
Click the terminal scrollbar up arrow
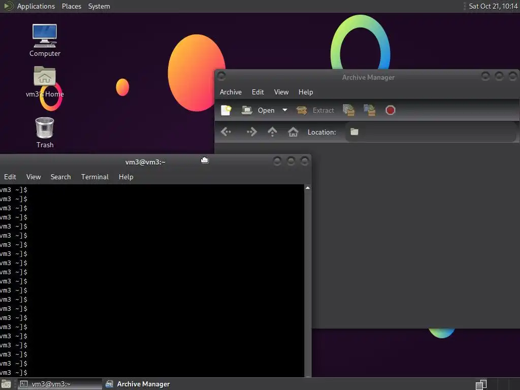point(308,188)
